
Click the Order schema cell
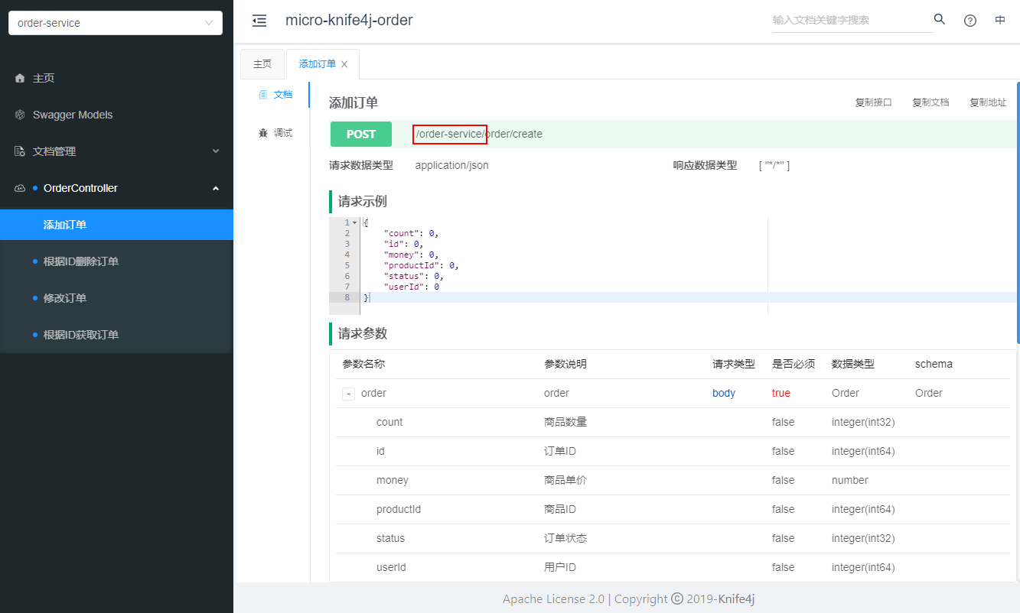coord(929,393)
